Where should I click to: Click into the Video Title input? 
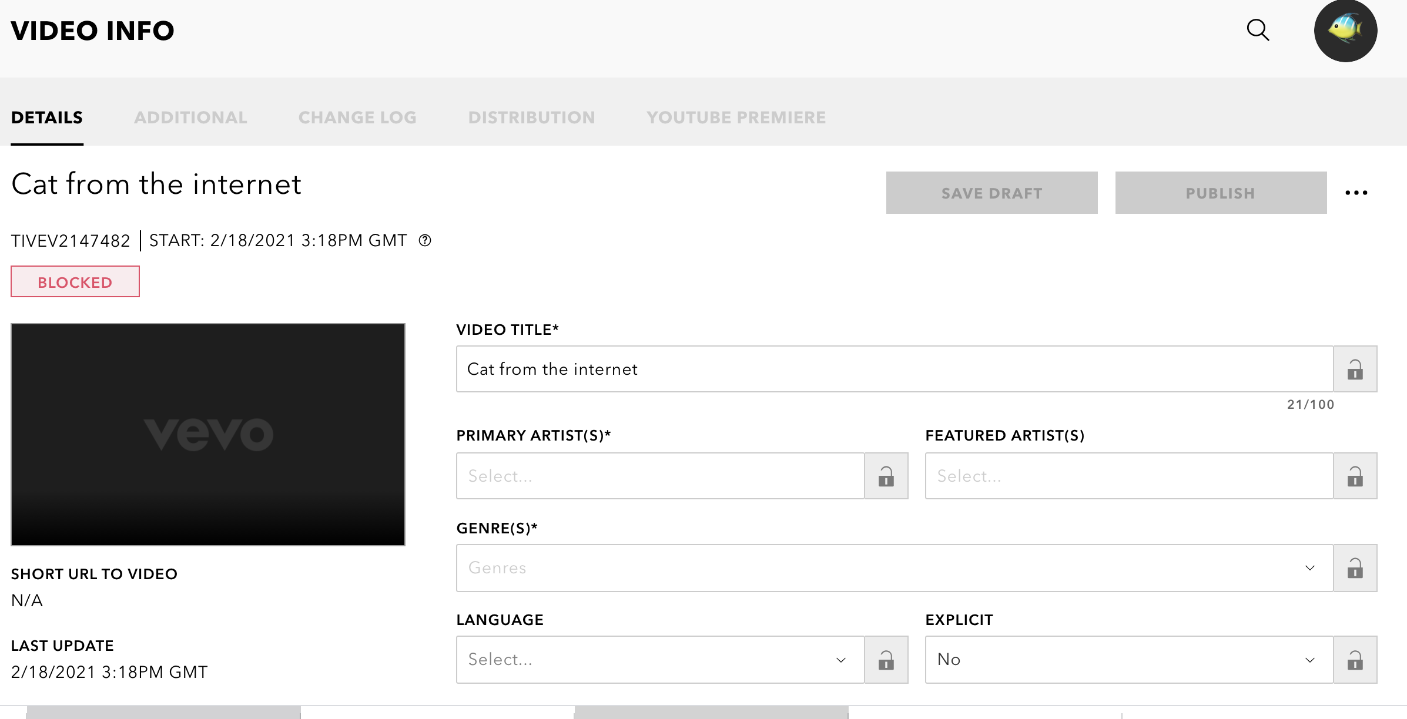coord(895,369)
